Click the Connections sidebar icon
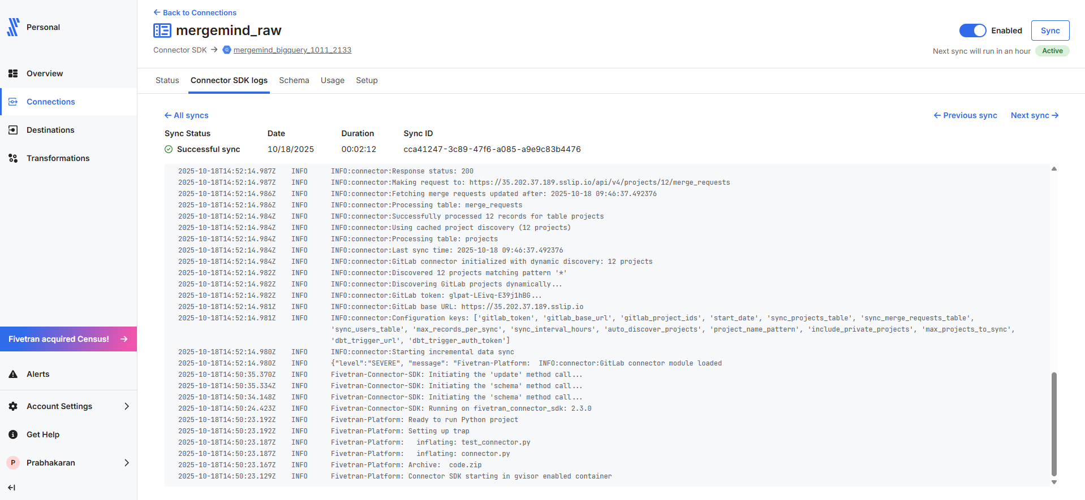Viewport: 1085px width, 500px height. 13,102
